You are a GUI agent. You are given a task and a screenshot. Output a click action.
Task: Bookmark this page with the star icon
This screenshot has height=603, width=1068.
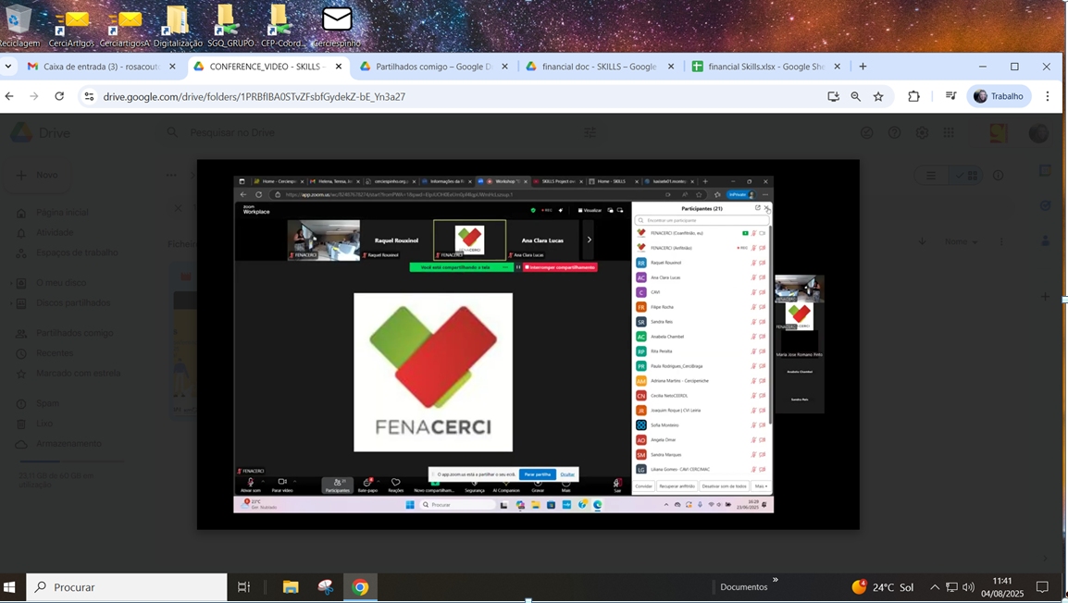pyautogui.click(x=878, y=96)
